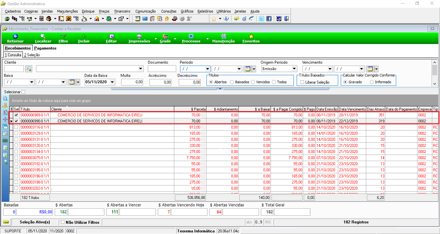
Task: Click the blue info balloon icon
Action: (x=226, y=19)
